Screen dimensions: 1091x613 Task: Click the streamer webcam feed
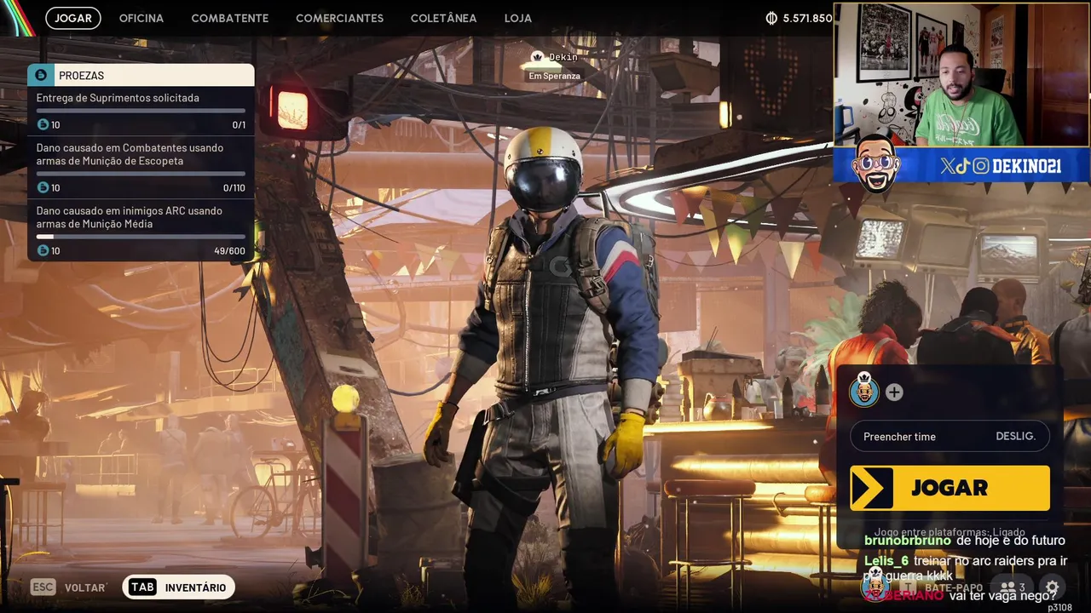pos(961,75)
